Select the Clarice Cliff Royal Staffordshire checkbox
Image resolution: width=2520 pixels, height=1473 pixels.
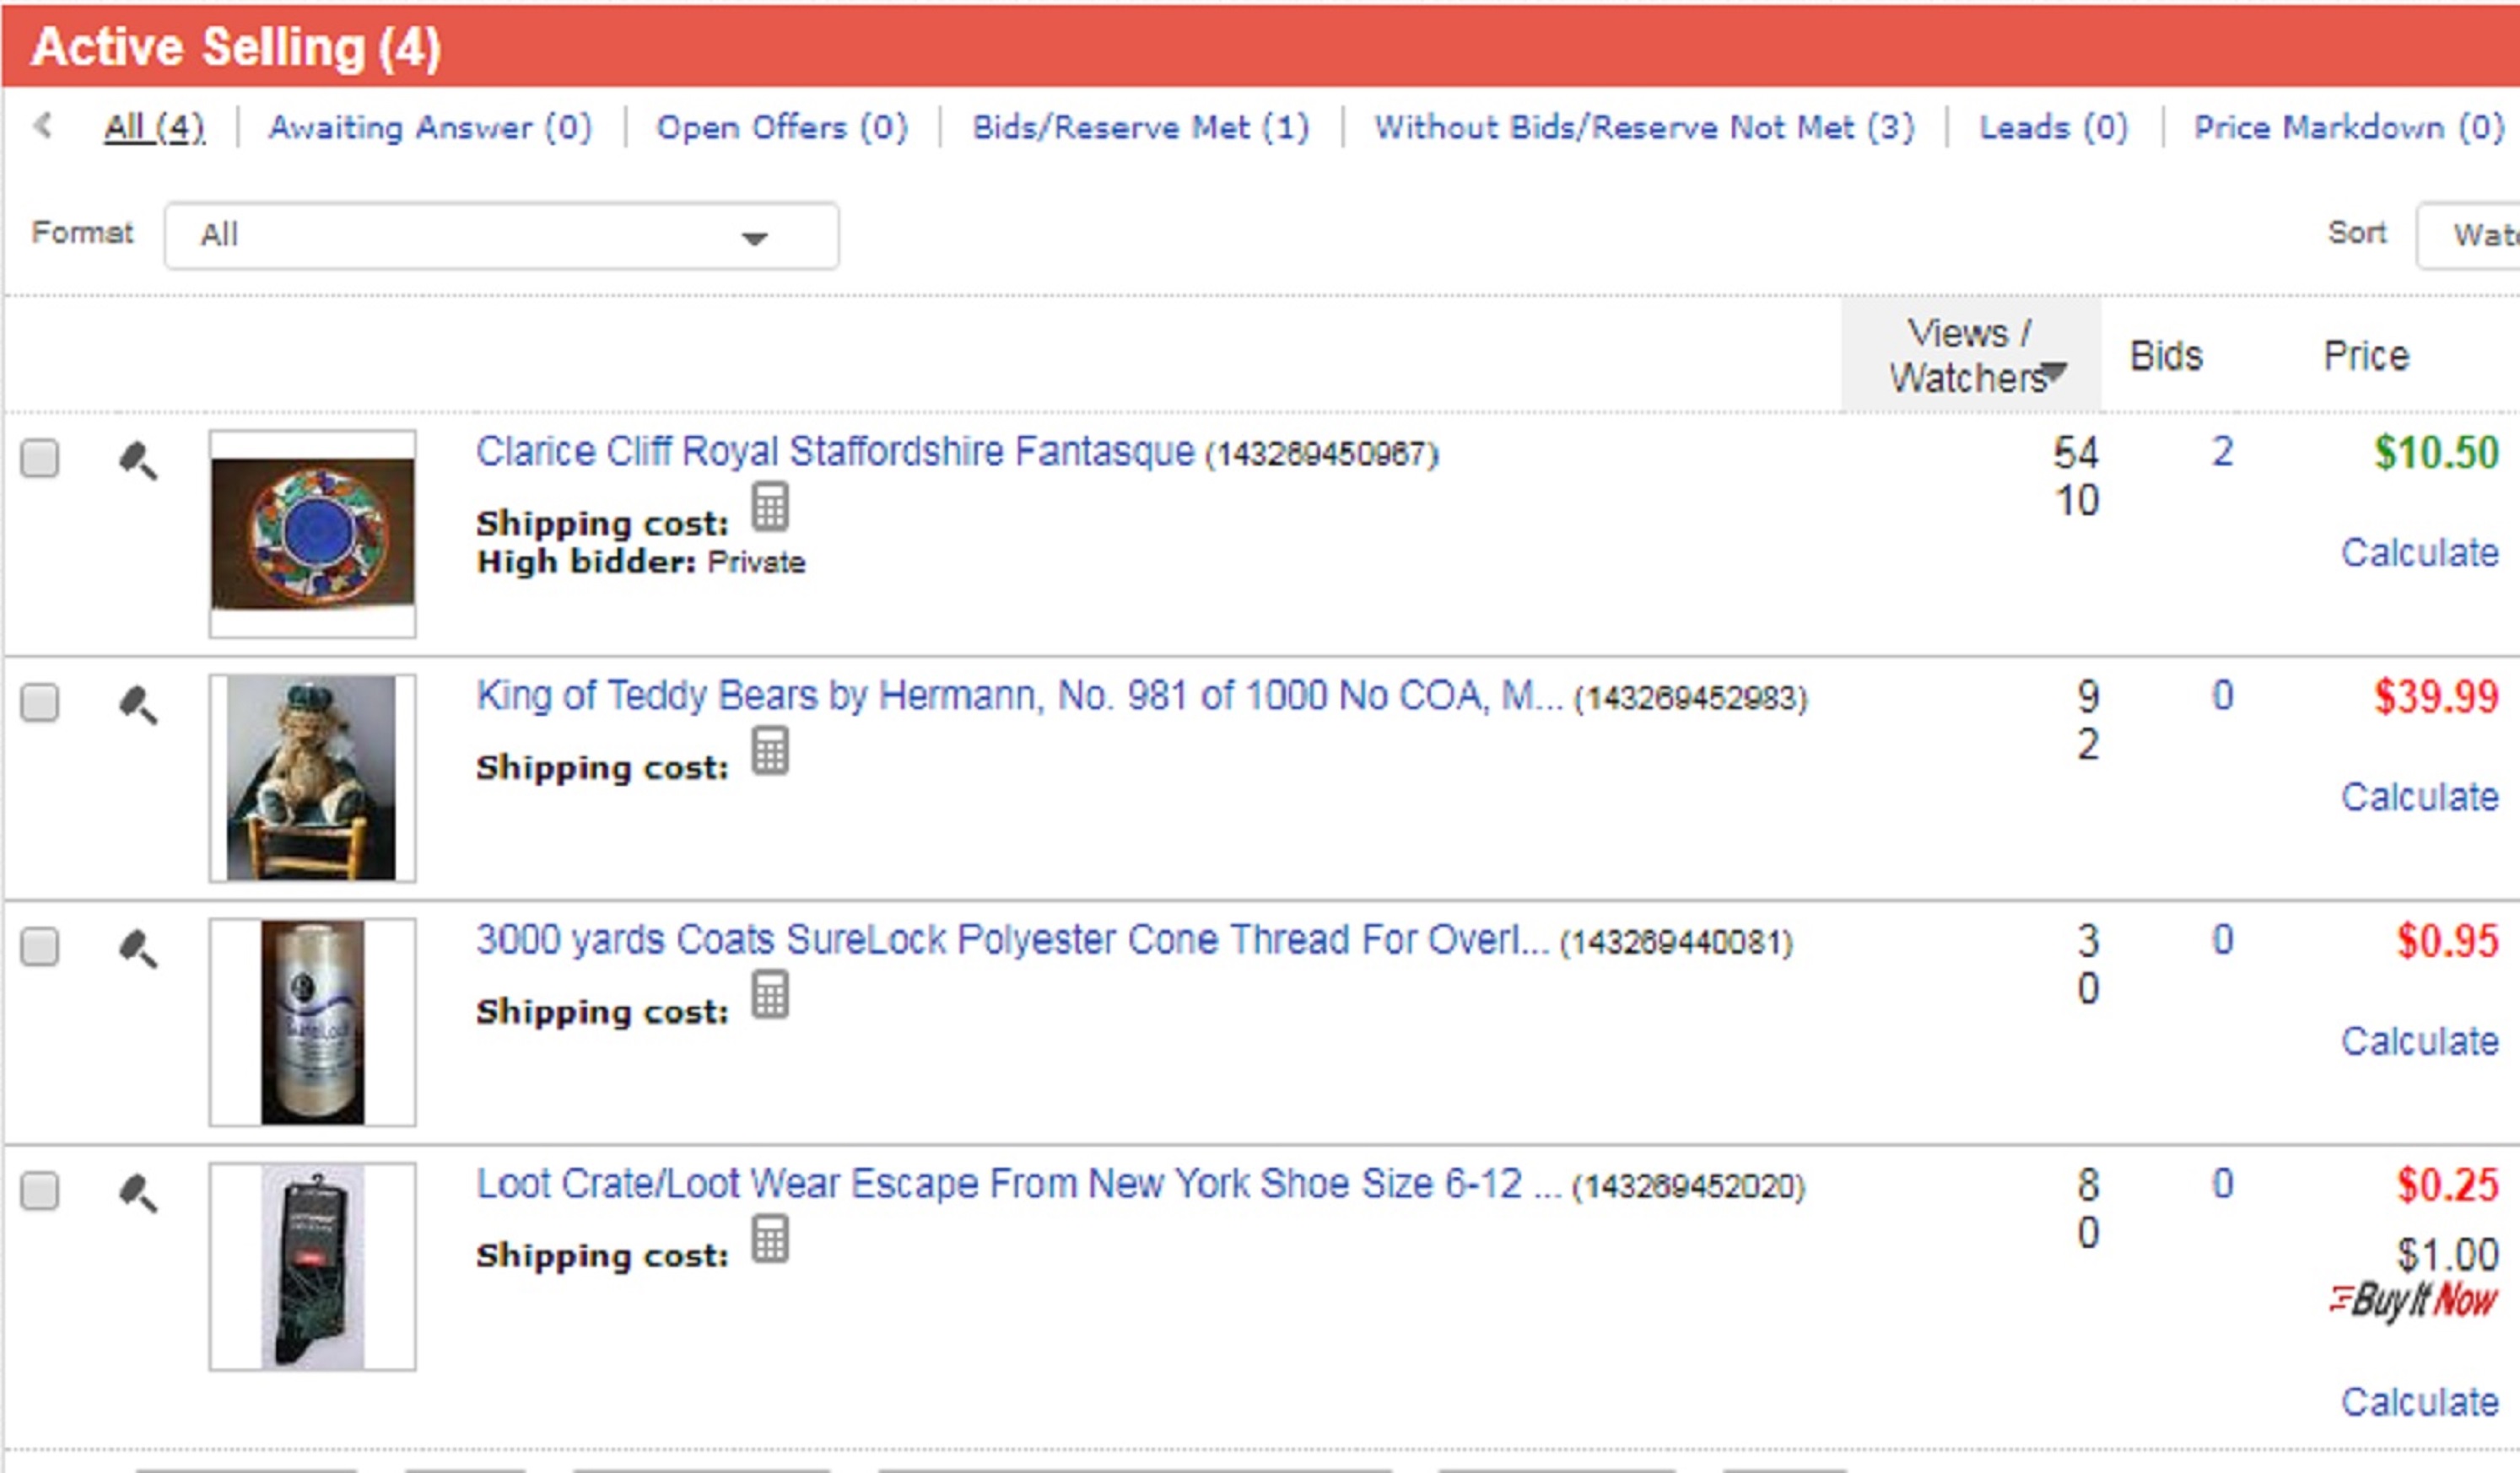click(x=40, y=459)
